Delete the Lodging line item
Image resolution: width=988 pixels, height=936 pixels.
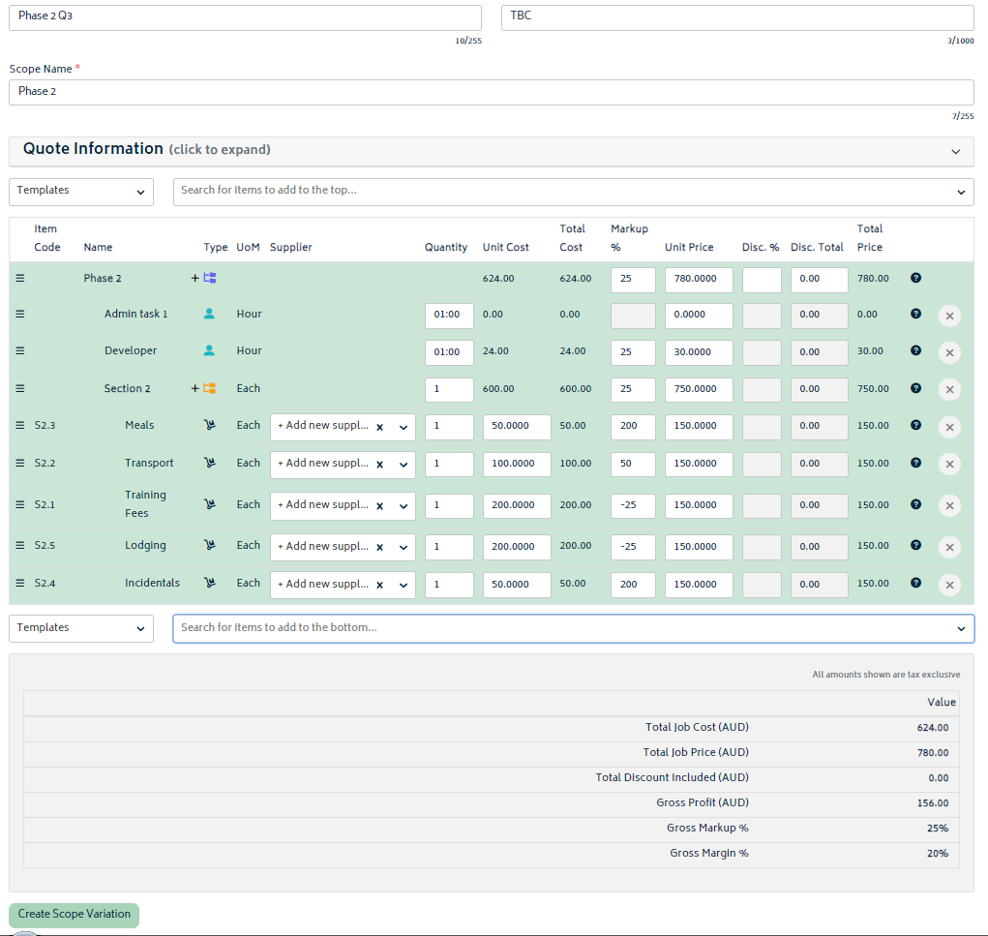click(x=949, y=547)
